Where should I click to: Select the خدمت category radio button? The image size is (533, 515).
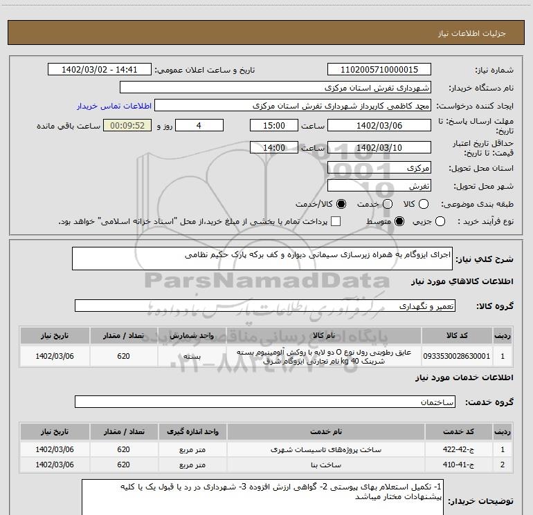tap(388, 204)
